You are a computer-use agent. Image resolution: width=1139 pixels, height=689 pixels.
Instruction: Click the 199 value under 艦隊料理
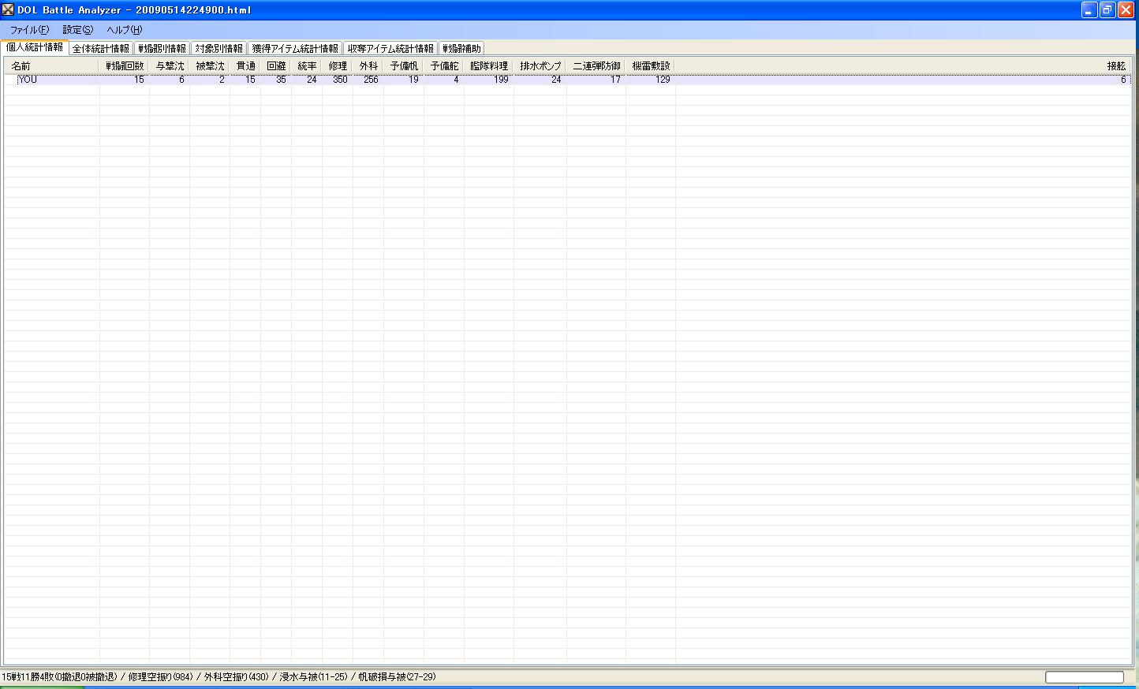tap(501, 80)
